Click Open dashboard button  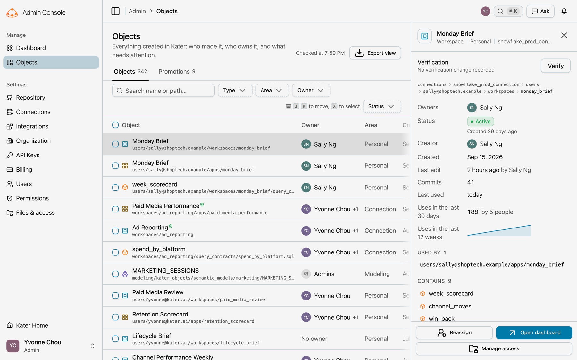[x=534, y=333]
